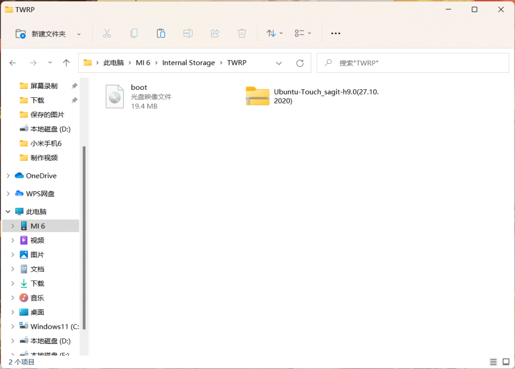Expand the WPS网盘 tree node

click(8, 194)
